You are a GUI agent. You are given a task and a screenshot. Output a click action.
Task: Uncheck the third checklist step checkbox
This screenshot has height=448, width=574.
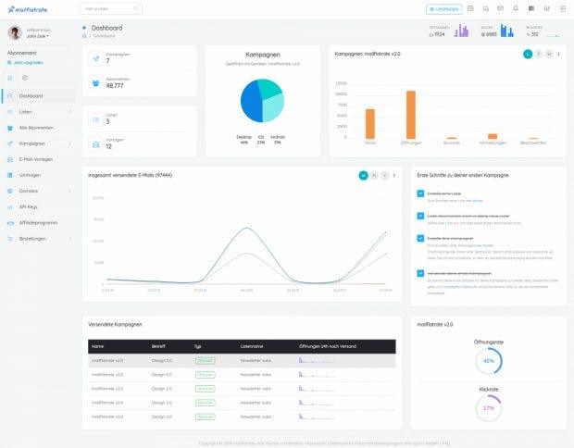click(x=420, y=238)
